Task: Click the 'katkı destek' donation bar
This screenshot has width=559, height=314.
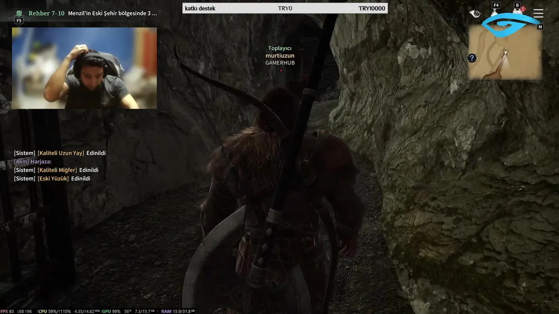Action: [285, 8]
